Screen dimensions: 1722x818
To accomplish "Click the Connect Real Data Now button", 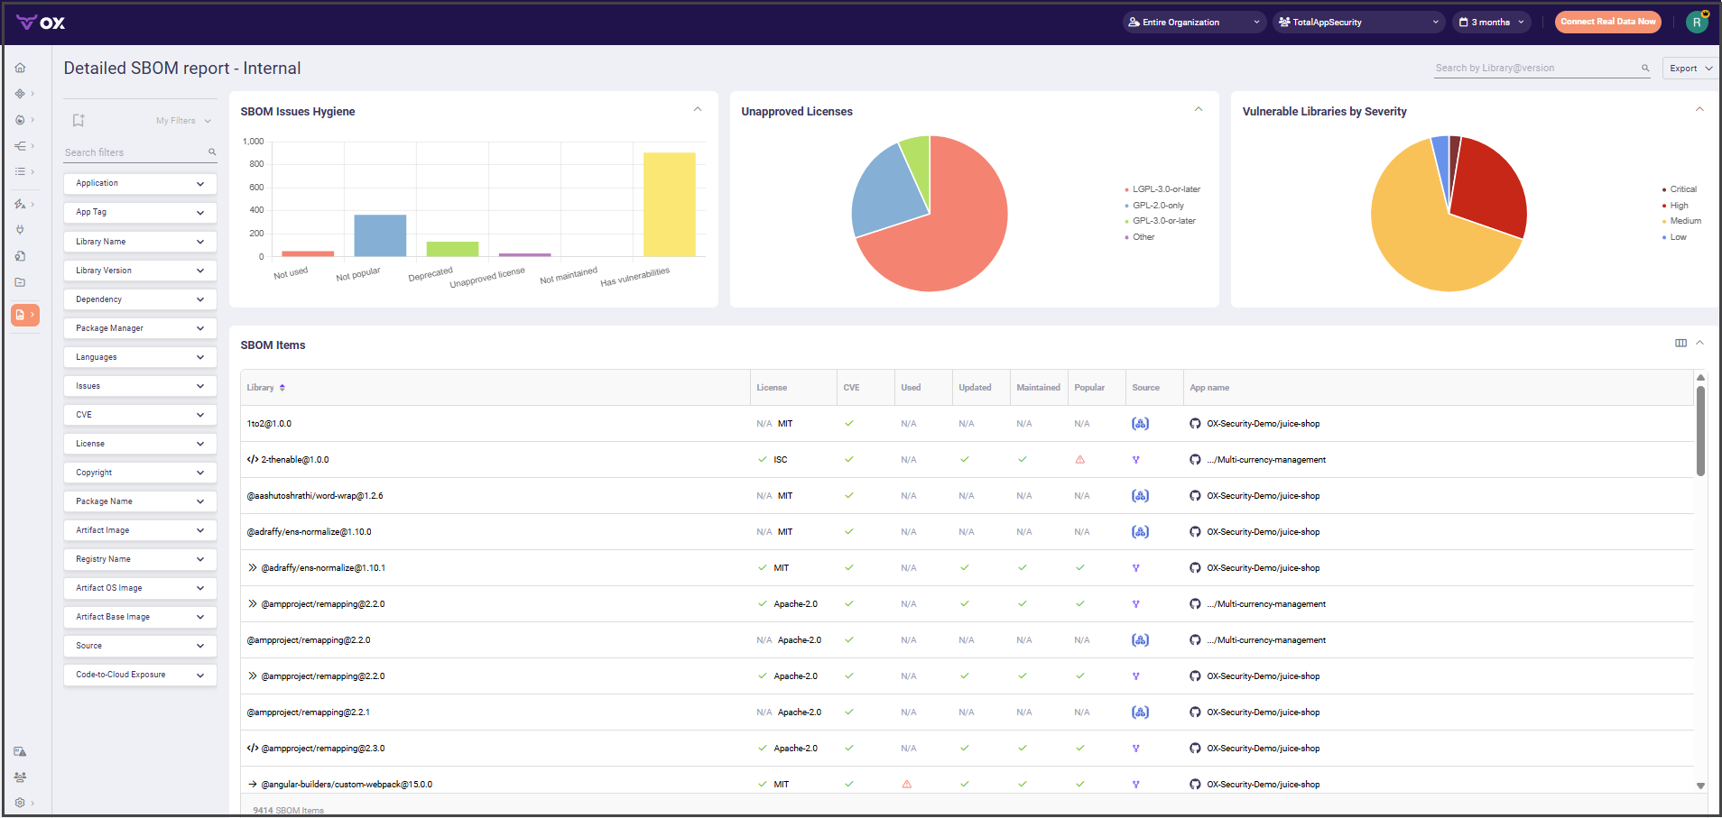I will pos(1607,23).
